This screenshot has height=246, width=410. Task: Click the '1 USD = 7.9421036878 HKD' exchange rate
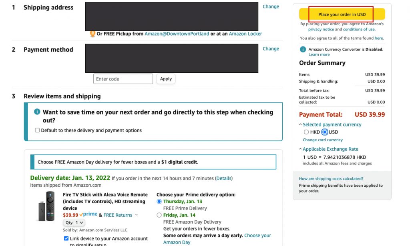[x=334, y=157]
